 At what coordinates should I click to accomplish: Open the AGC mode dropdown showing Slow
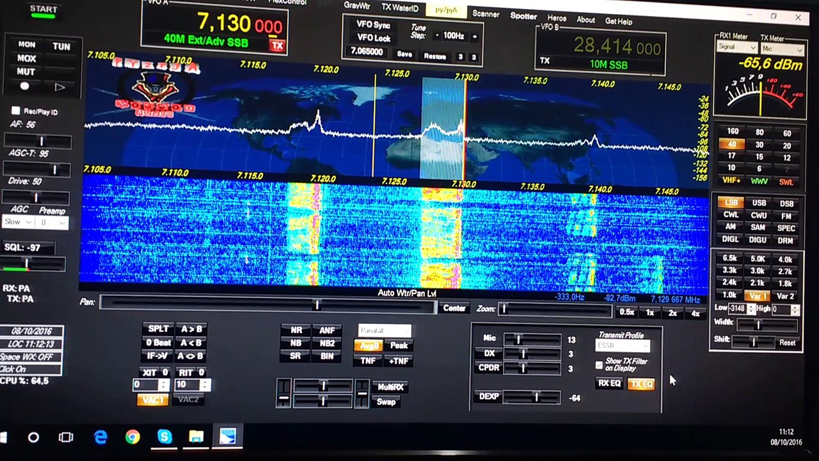tap(18, 222)
